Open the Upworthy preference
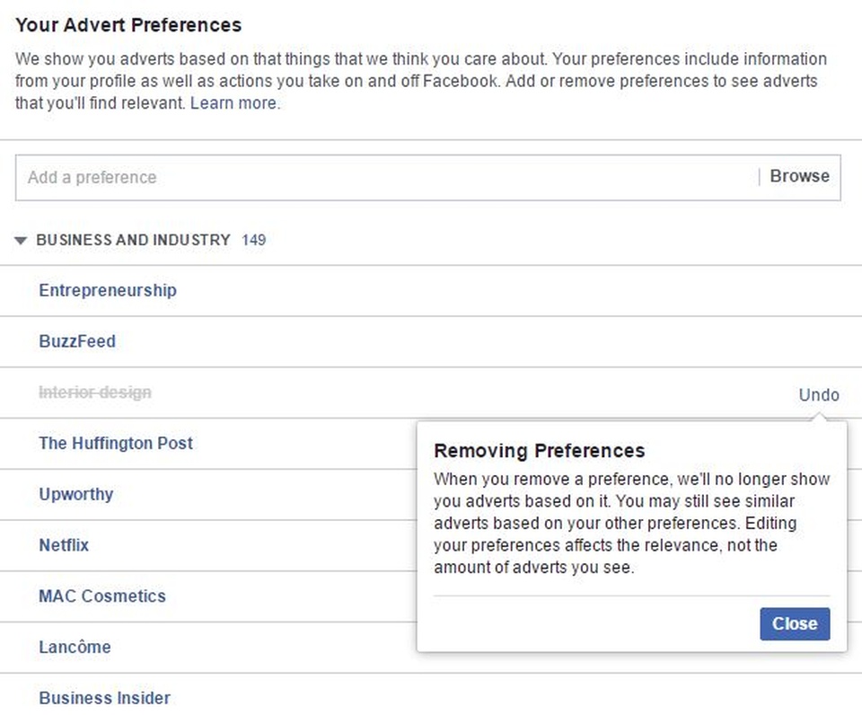Viewport: 862px width, 715px height. [76, 494]
